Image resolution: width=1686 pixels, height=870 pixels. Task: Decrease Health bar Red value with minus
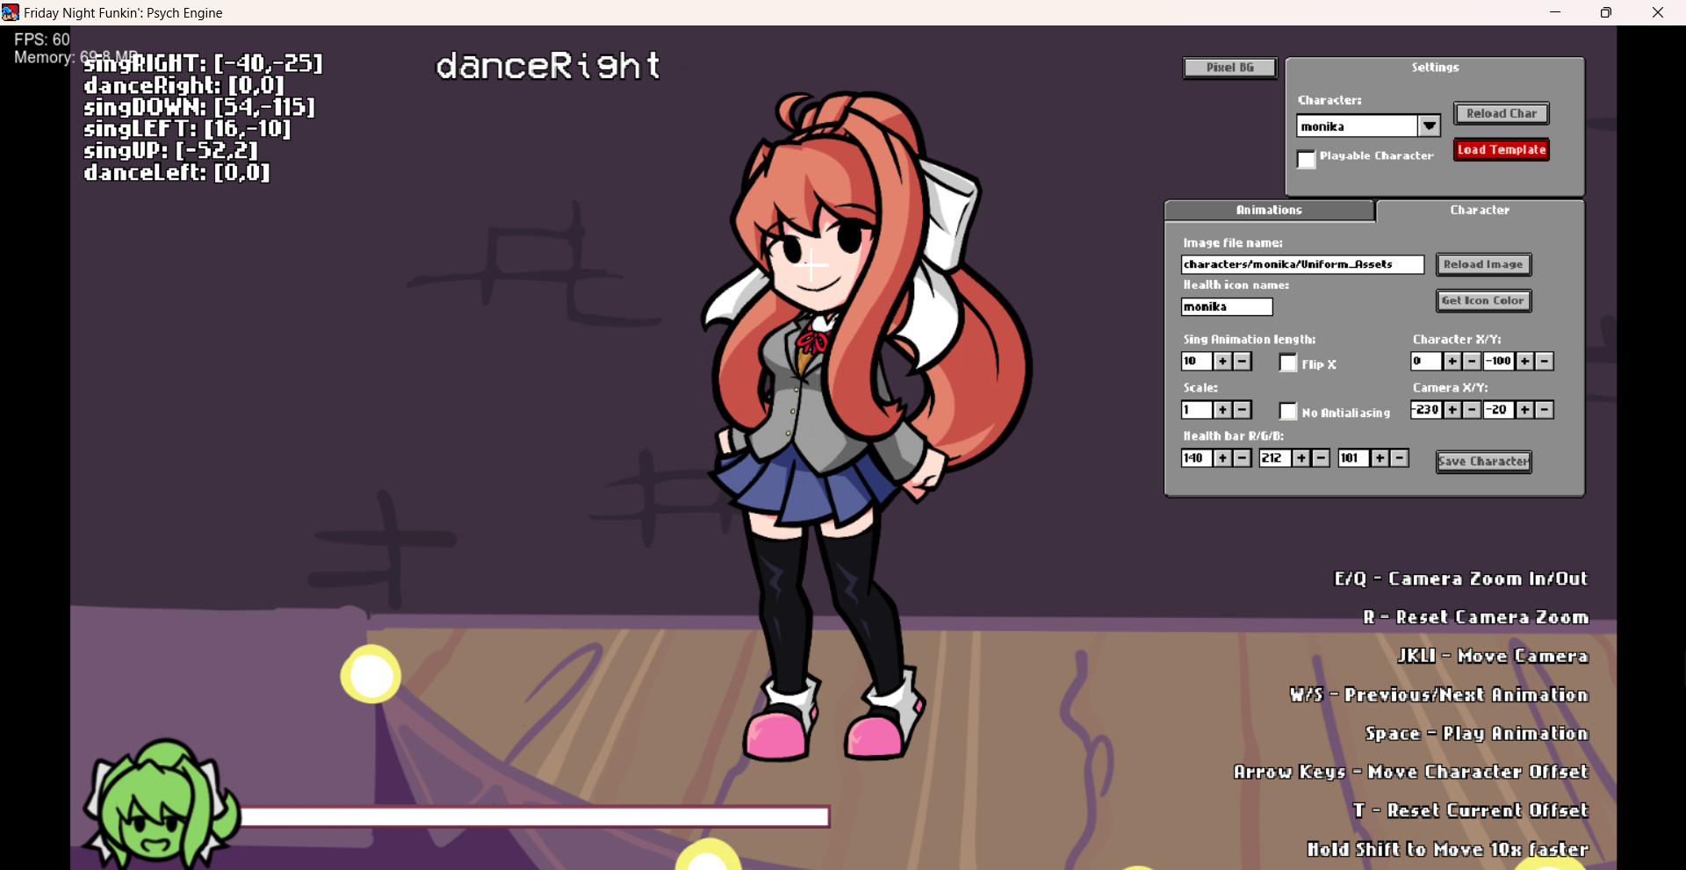coord(1242,458)
